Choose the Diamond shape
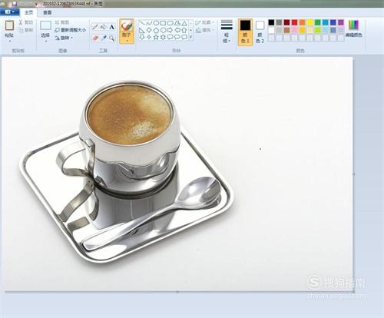Screen dimensions: 384x318 (x=149, y=30)
